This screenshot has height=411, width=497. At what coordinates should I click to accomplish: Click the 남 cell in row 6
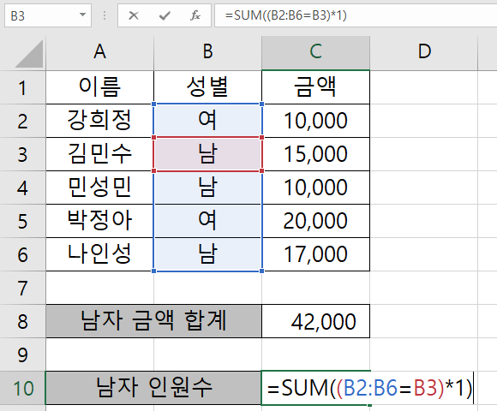pyautogui.click(x=207, y=254)
